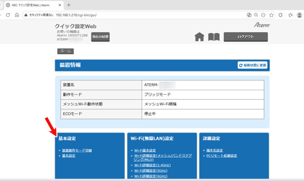Open the 端末名設定 link
This screenshot has width=304, height=181.
point(215,150)
